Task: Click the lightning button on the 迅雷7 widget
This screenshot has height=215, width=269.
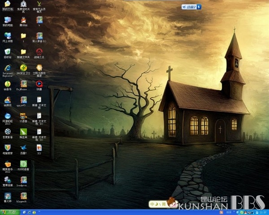Action: pyautogui.click(x=199, y=7)
